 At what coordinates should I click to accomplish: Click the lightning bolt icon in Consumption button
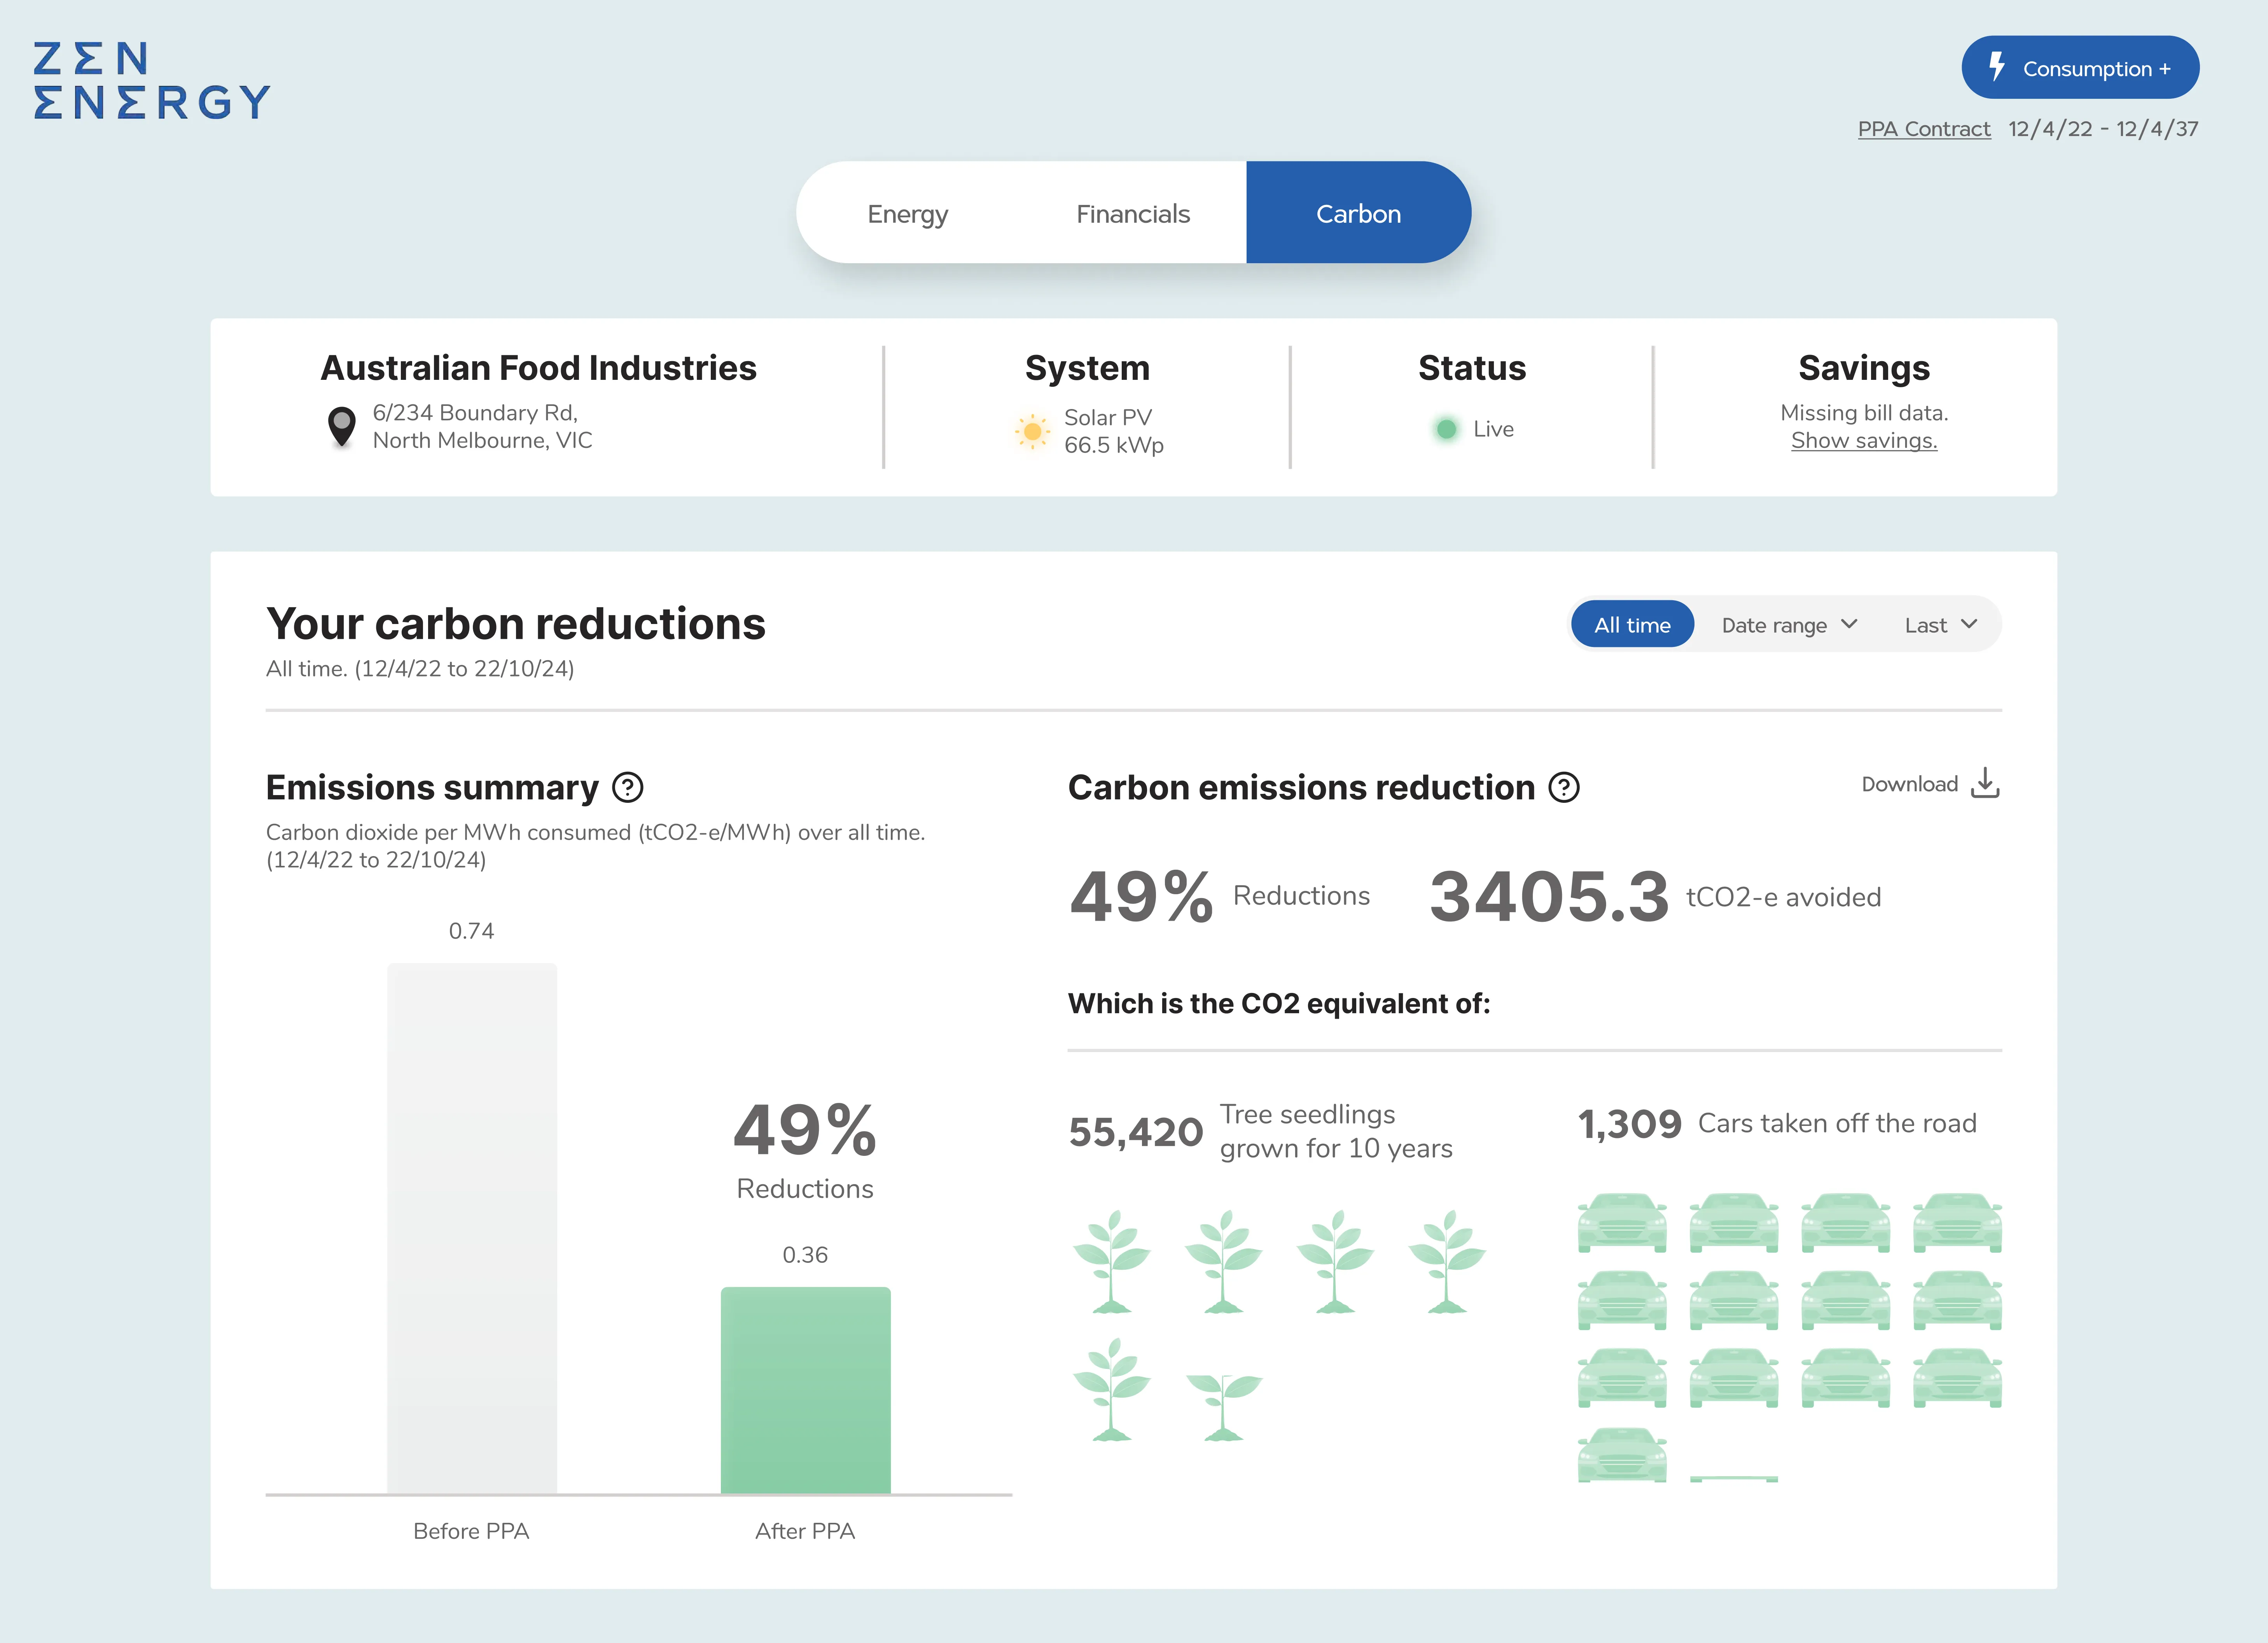1996,67
